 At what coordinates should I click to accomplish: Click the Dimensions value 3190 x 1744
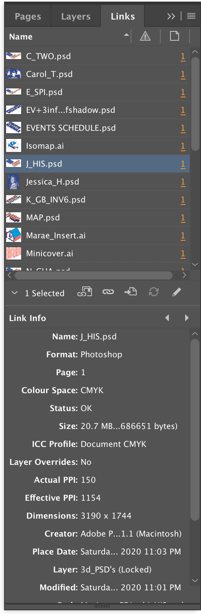coord(106,516)
